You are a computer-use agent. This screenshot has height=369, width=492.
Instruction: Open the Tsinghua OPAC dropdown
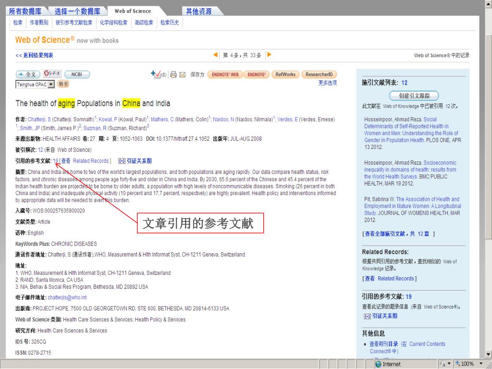51,85
